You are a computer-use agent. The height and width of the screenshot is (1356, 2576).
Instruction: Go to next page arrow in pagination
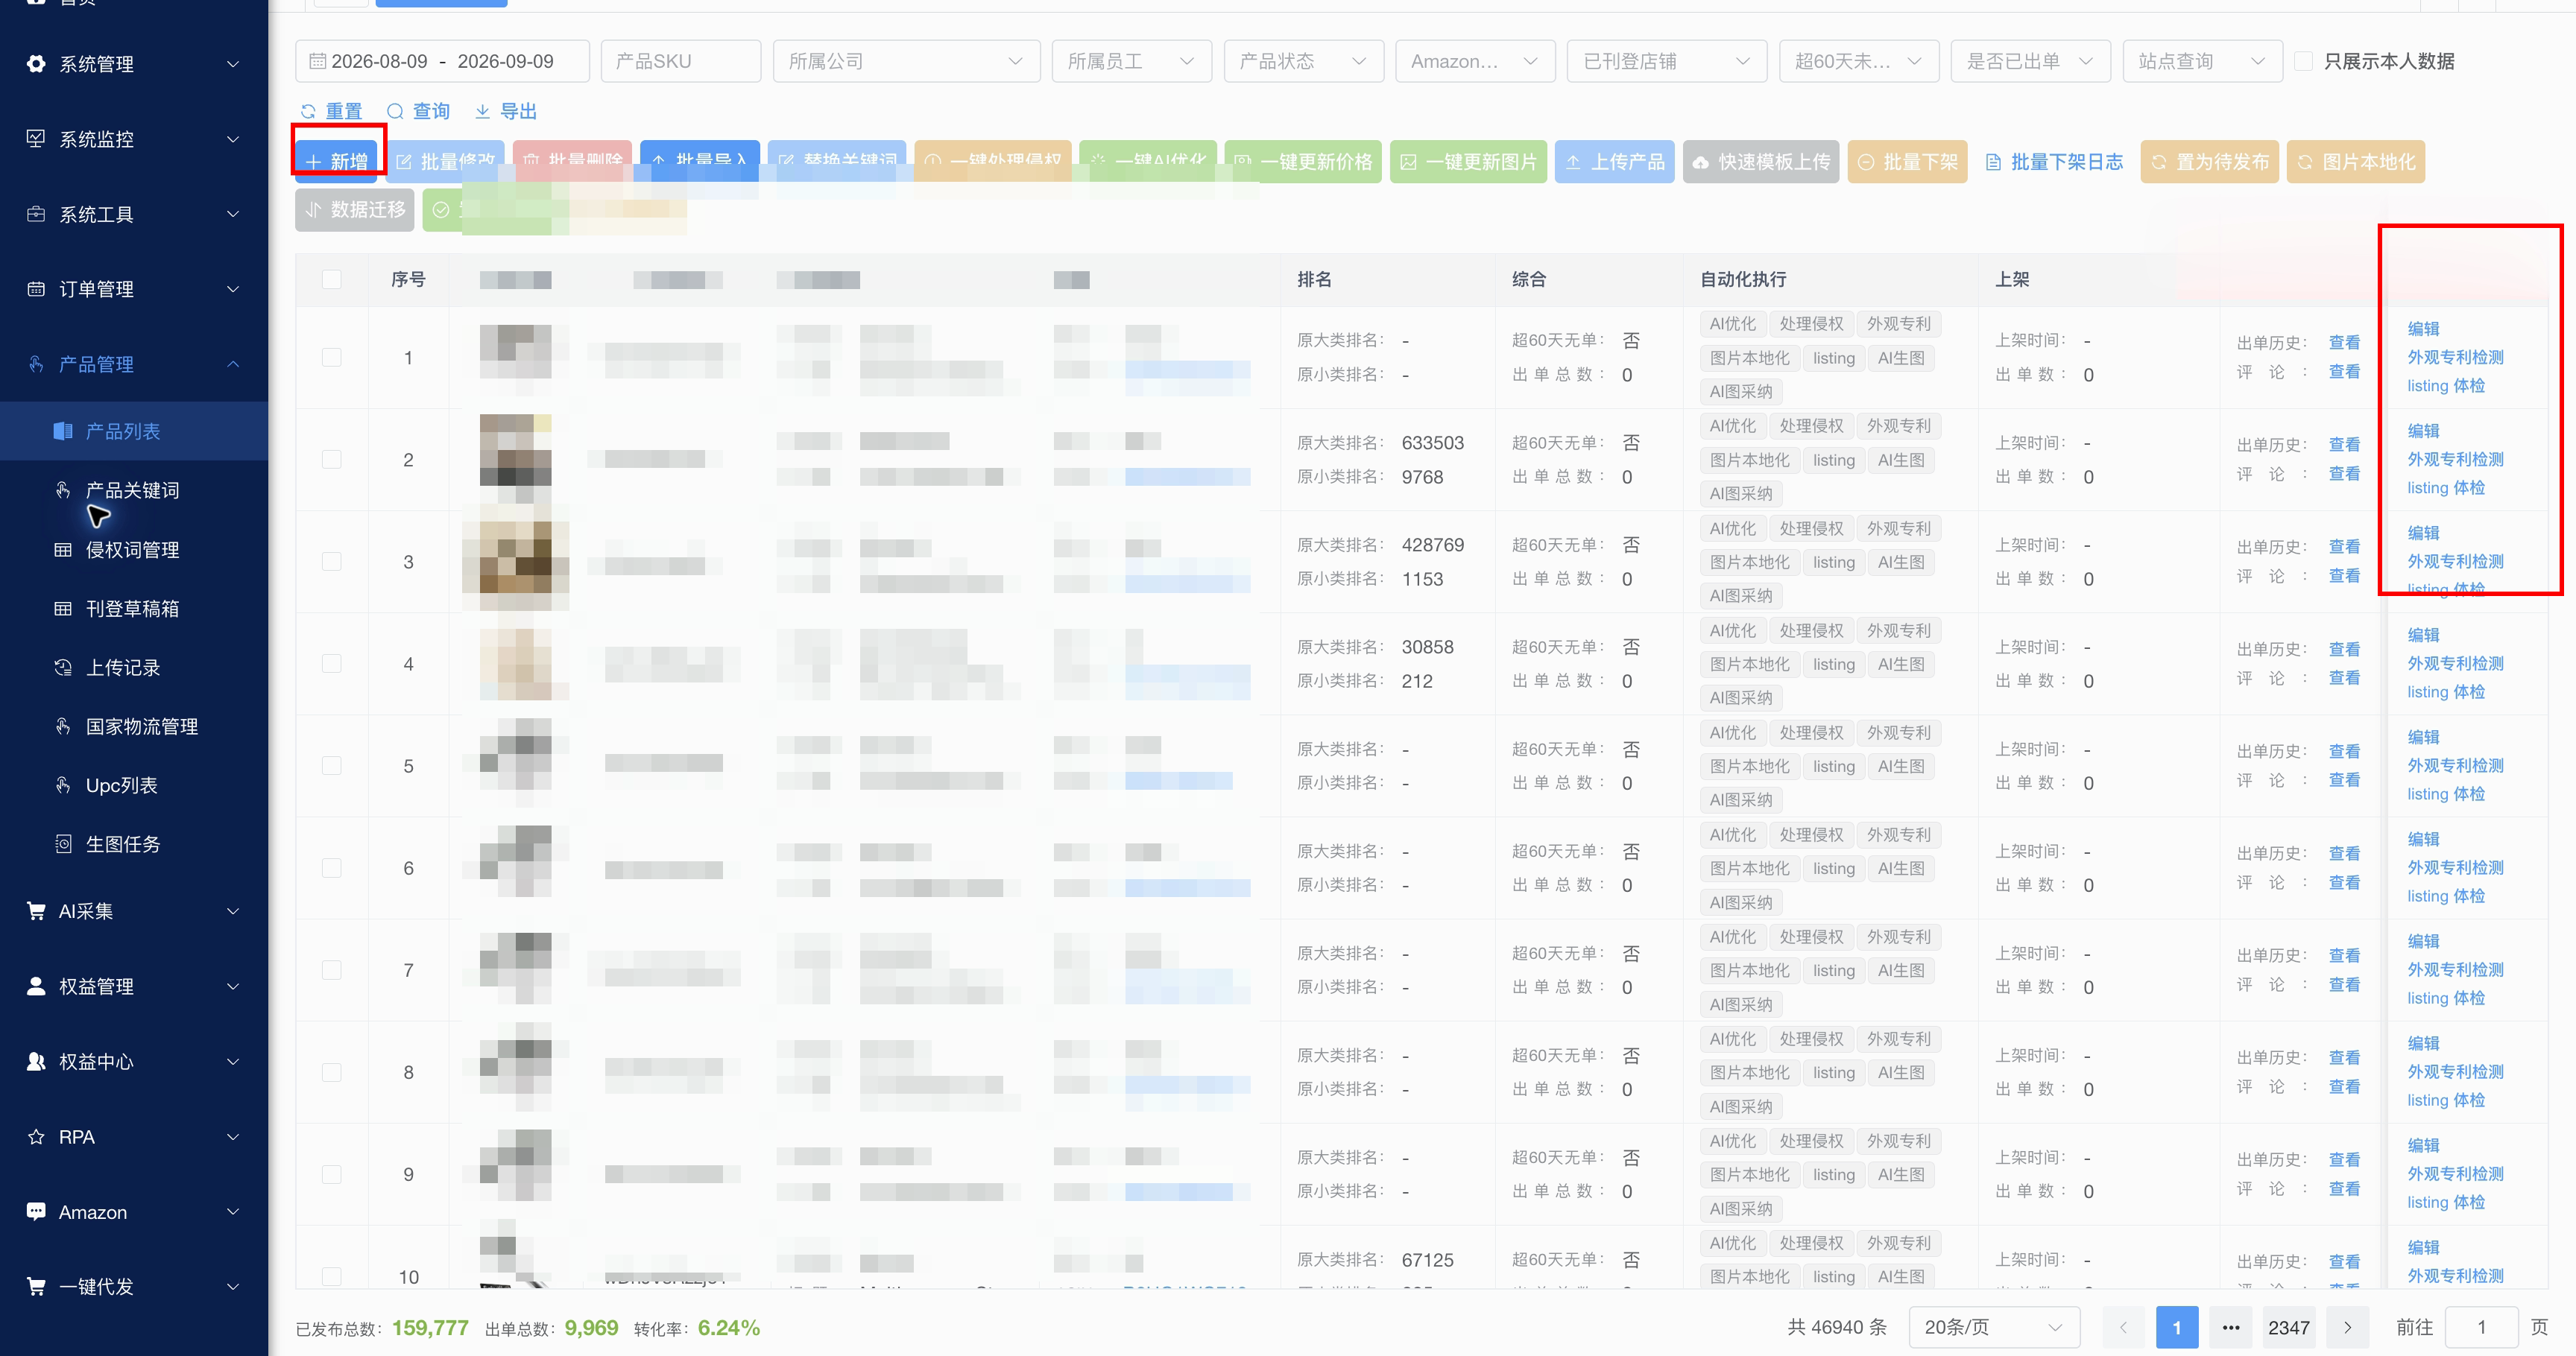tap(2347, 1327)
